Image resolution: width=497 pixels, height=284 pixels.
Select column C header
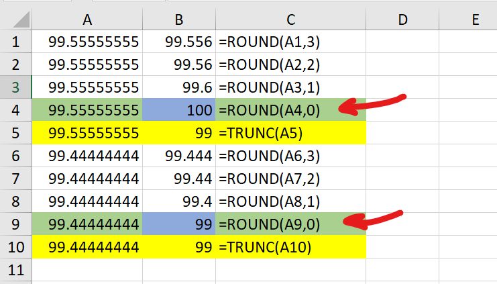pos(290,19)
